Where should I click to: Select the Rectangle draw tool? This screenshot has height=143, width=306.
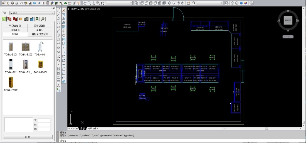58,27
